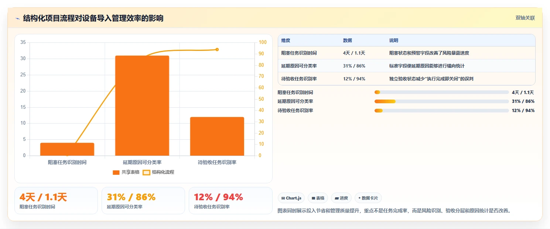Toggle the 结构化流程 legend item

[x=158, y=172]
